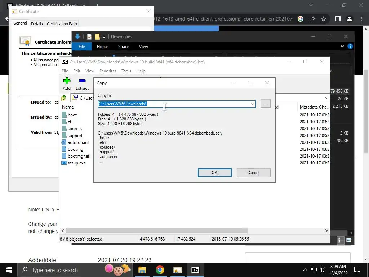Sort by the Metadata Changed column
Screen dimensions: 369x277
tap(314, 107)
